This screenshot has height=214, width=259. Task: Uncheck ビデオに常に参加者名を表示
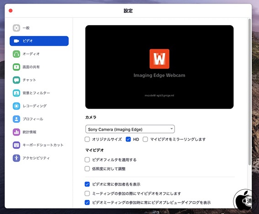(x=87, y=184)
